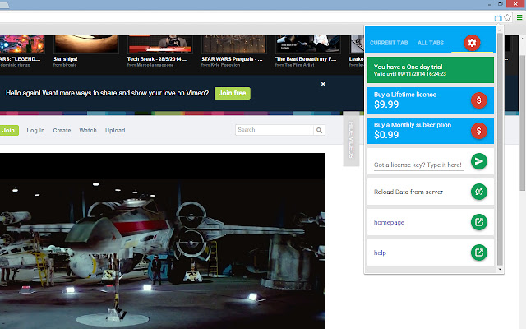Click the bookmark star in address bar
The width and height of the screenshot is (526, 329).
point(509,17)
